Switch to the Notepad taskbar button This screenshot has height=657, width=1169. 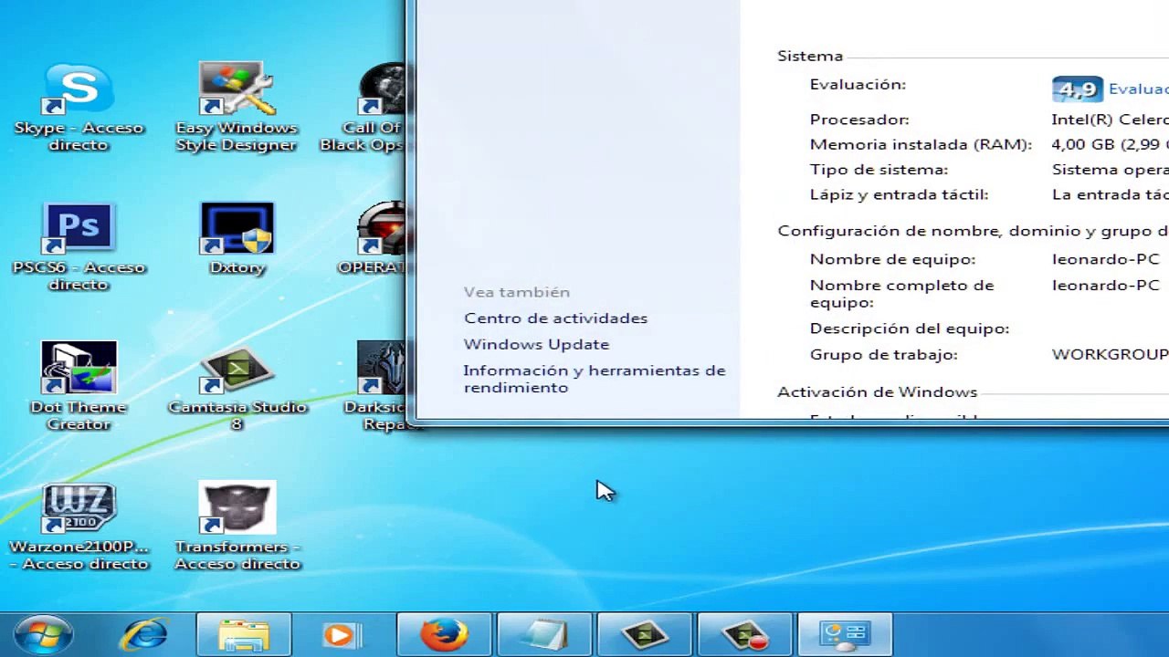[544, 634]
